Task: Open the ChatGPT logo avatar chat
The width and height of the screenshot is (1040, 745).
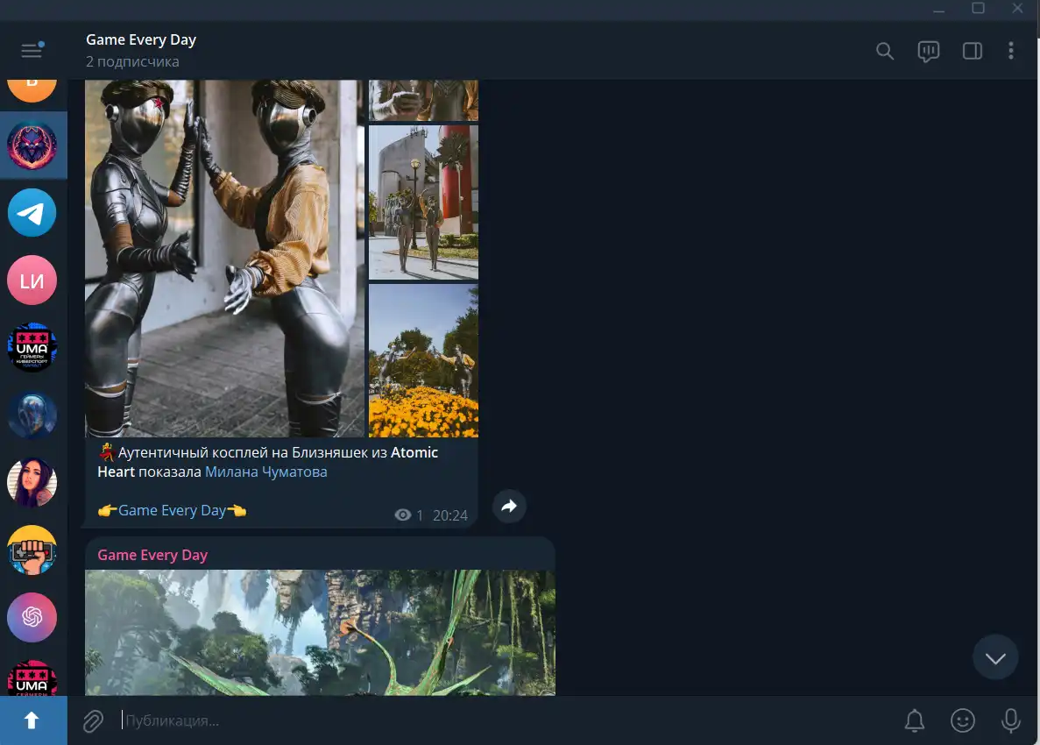Action: (x=32, y=617)
